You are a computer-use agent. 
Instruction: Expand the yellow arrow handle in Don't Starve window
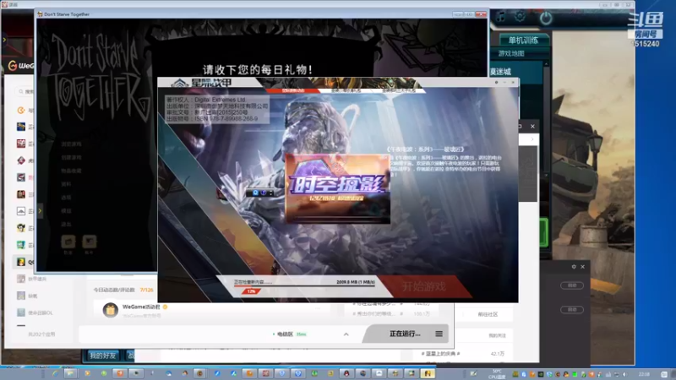point(40,210)
